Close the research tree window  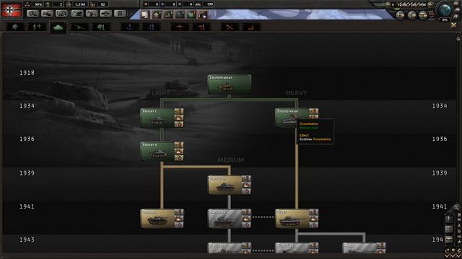(453, 26)
